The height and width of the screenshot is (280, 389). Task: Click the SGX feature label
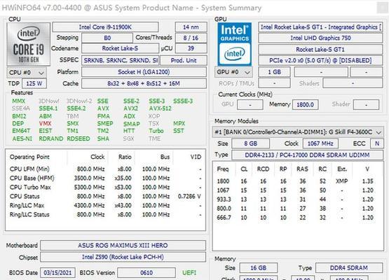[x=128, y=139]
